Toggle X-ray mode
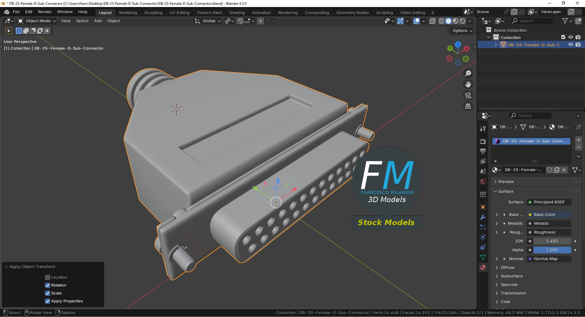This screenshot has width=585, height=317. click(432, 21)
